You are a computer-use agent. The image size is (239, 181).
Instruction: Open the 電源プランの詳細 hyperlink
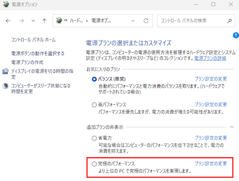(210, 58)
